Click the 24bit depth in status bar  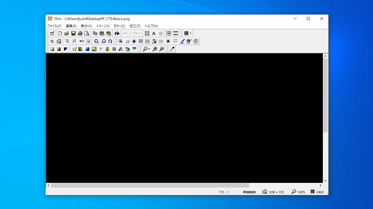pyautogui.click(x=320, y=192)
